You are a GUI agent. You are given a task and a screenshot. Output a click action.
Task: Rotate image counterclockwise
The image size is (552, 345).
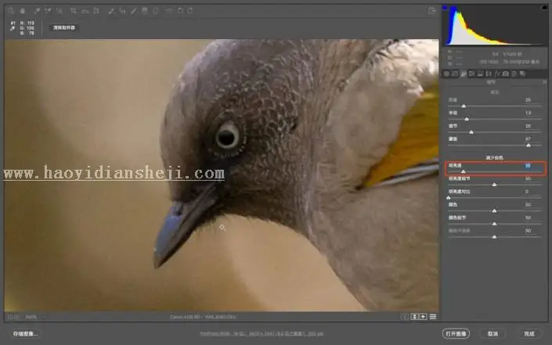(180, 11)
